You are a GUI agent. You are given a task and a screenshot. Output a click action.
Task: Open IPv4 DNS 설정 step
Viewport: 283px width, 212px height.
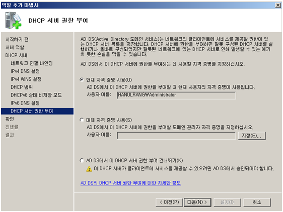[x=25, y=71]
